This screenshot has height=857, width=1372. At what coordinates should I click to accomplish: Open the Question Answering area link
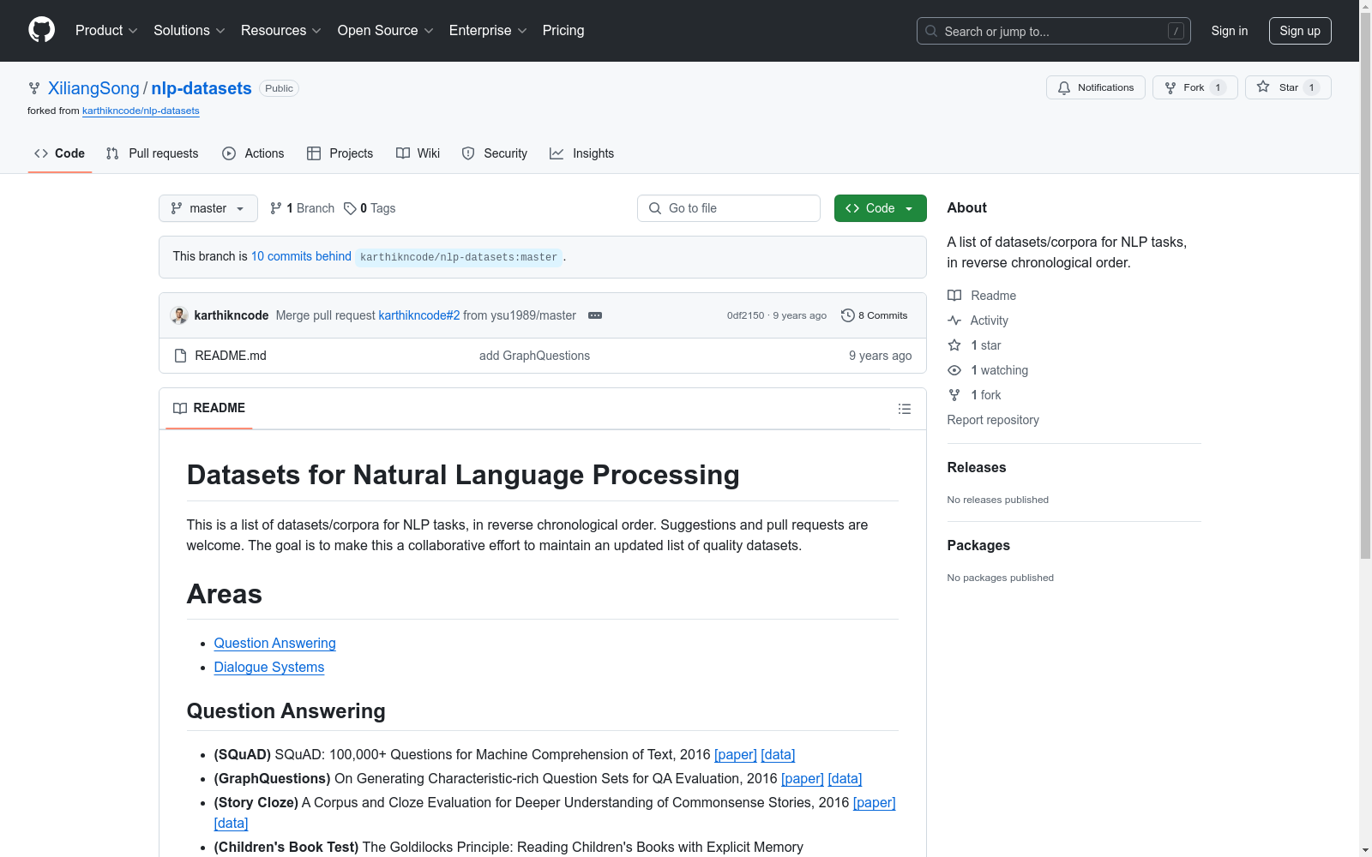(x=275, y=644)
